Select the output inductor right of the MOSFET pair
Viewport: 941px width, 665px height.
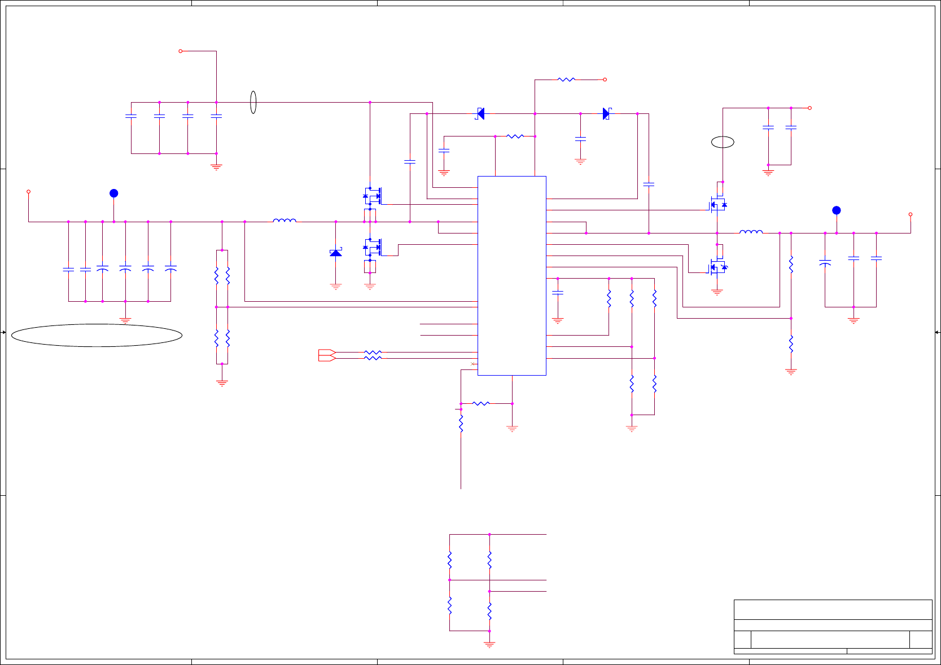pyautogui.click(x=751, y=232)
